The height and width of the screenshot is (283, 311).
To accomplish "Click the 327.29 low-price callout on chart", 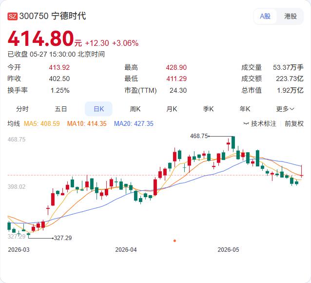I will [63, 238].
